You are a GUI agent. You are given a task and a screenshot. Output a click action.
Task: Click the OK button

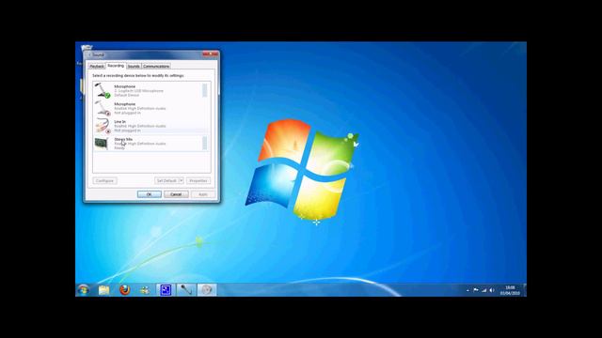[x=150, y=194]
